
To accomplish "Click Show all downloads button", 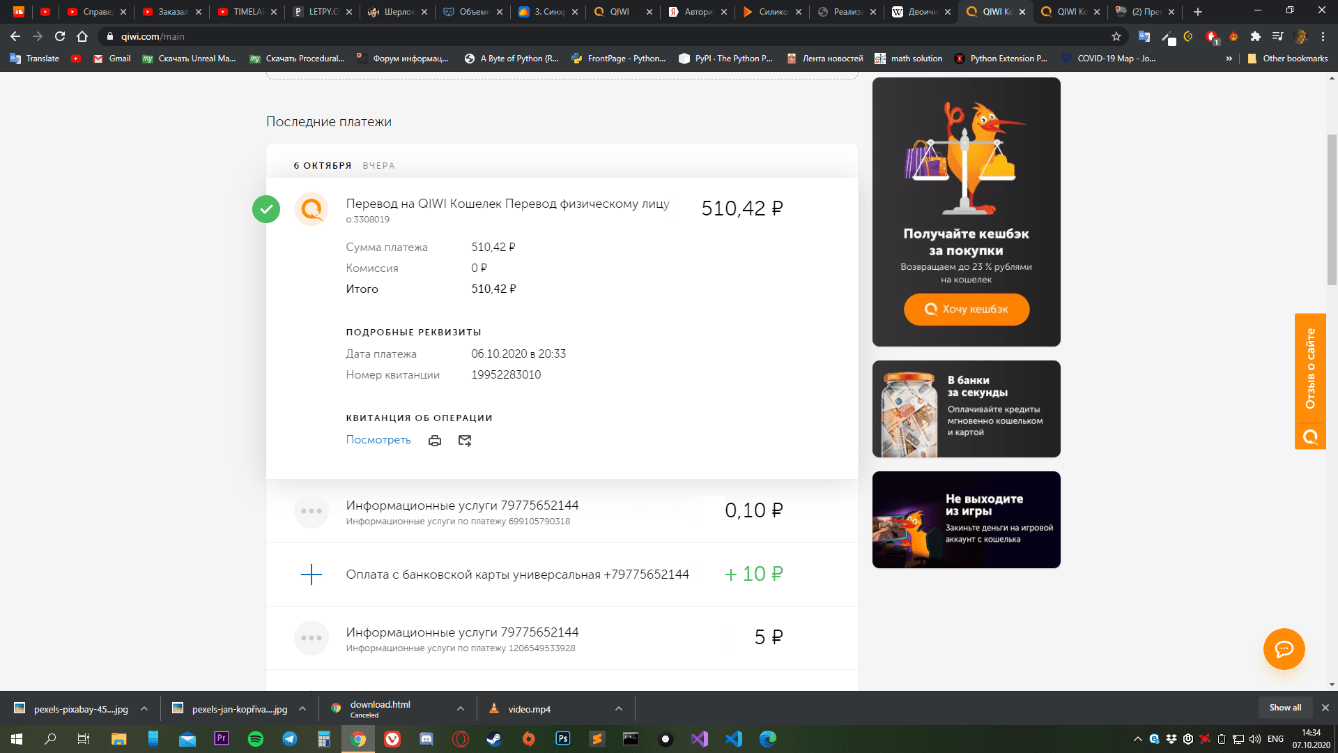I will coord(1285,708).
